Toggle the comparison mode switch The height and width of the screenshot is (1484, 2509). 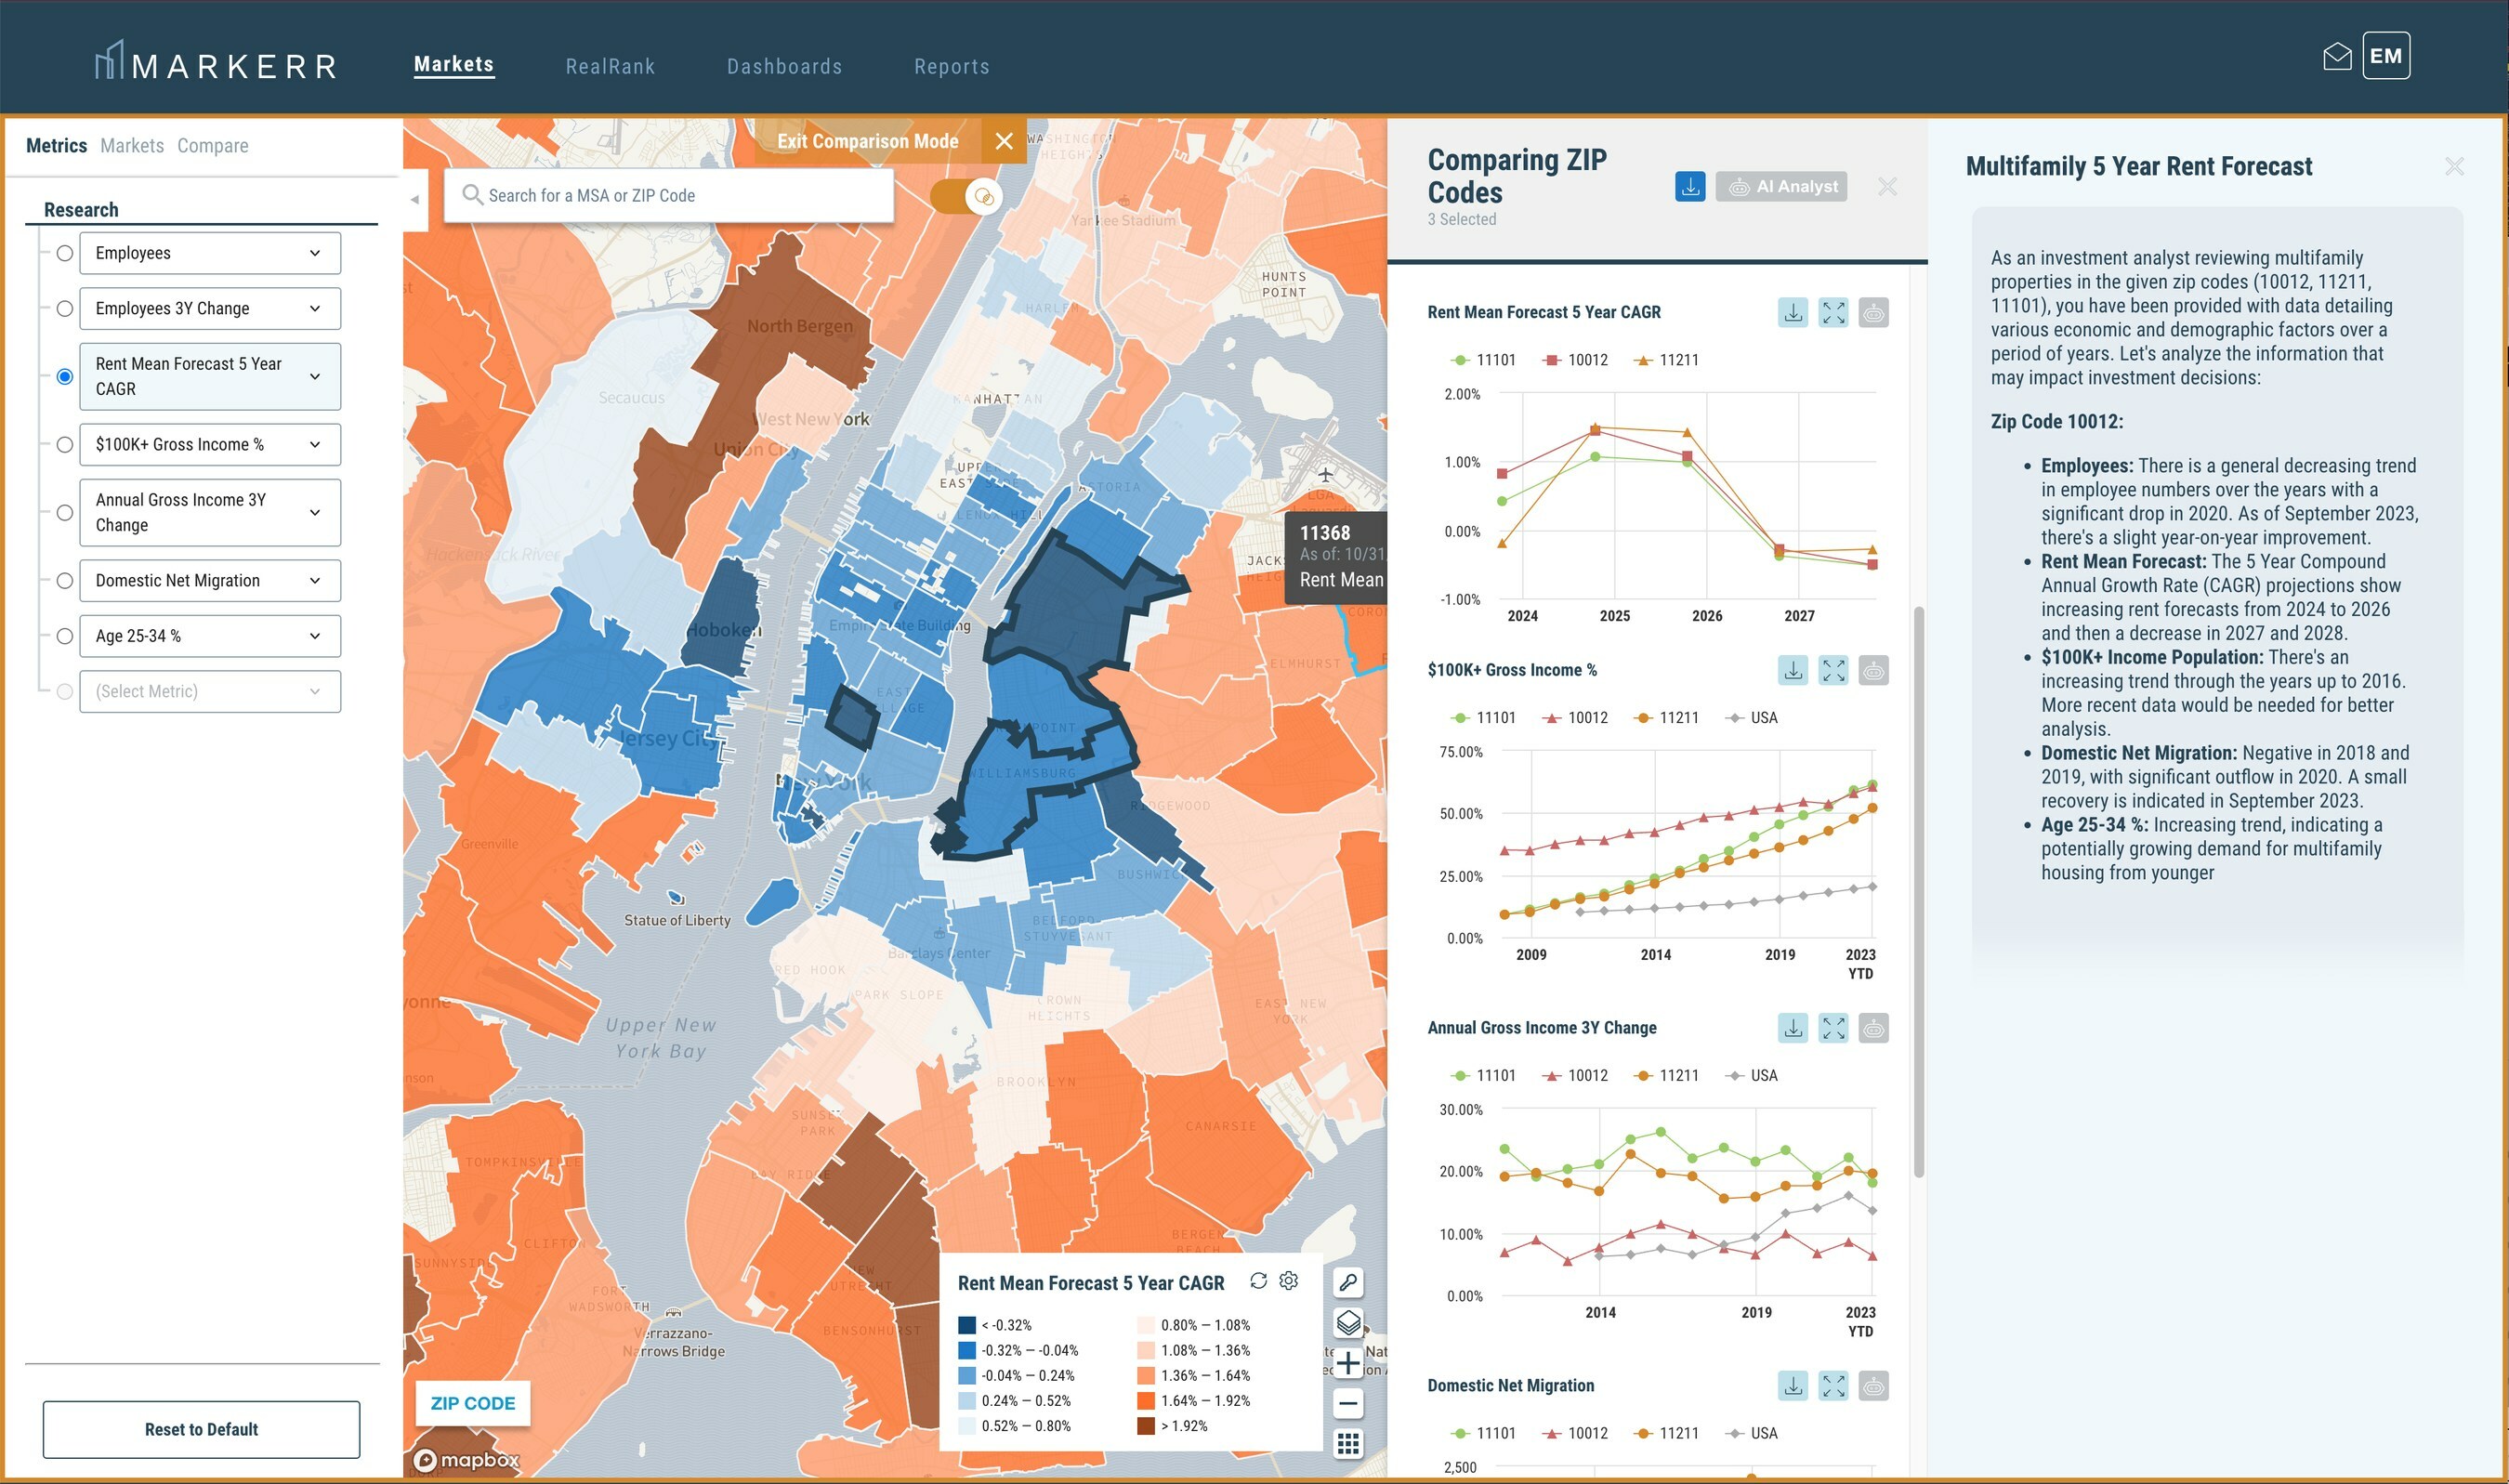[967, 196]
